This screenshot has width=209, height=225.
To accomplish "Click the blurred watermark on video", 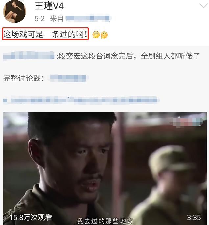I will click(186, 123).
